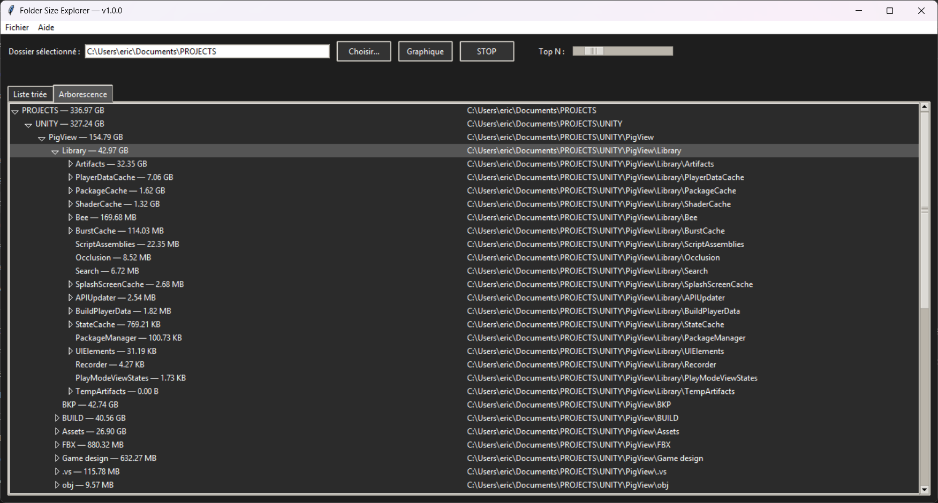The width and height of the screenshot is (938, 503).
Task: Collapse the PROJECTS root folder
Action: pos(15,111)
